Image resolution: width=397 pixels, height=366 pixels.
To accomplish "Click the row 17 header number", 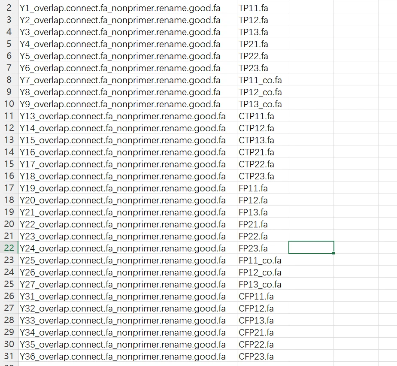I will 9,188.
